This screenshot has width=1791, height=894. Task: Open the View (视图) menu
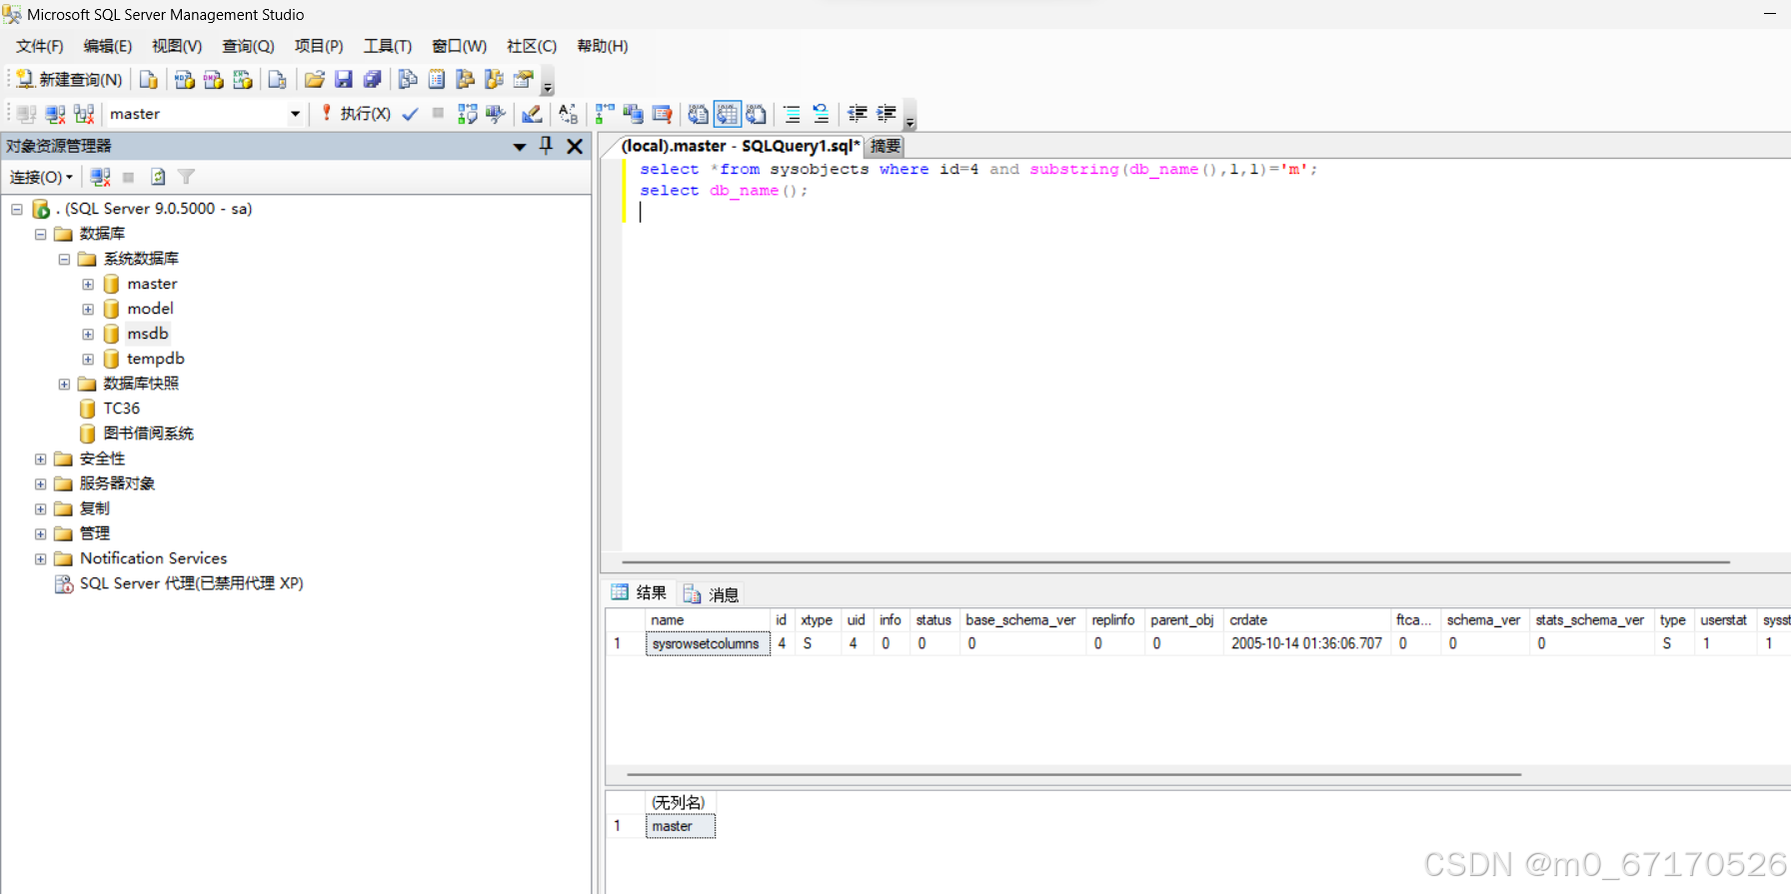pos(177,46)
